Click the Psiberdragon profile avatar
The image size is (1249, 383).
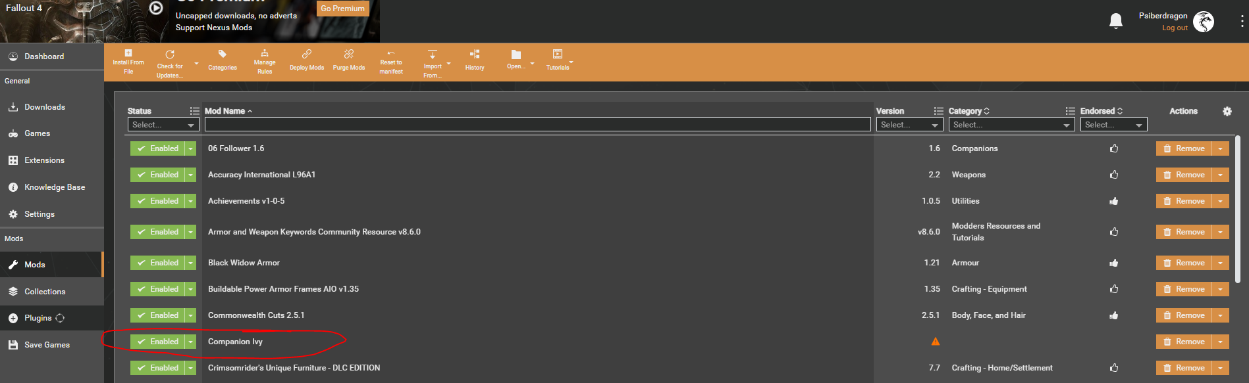1204,22
